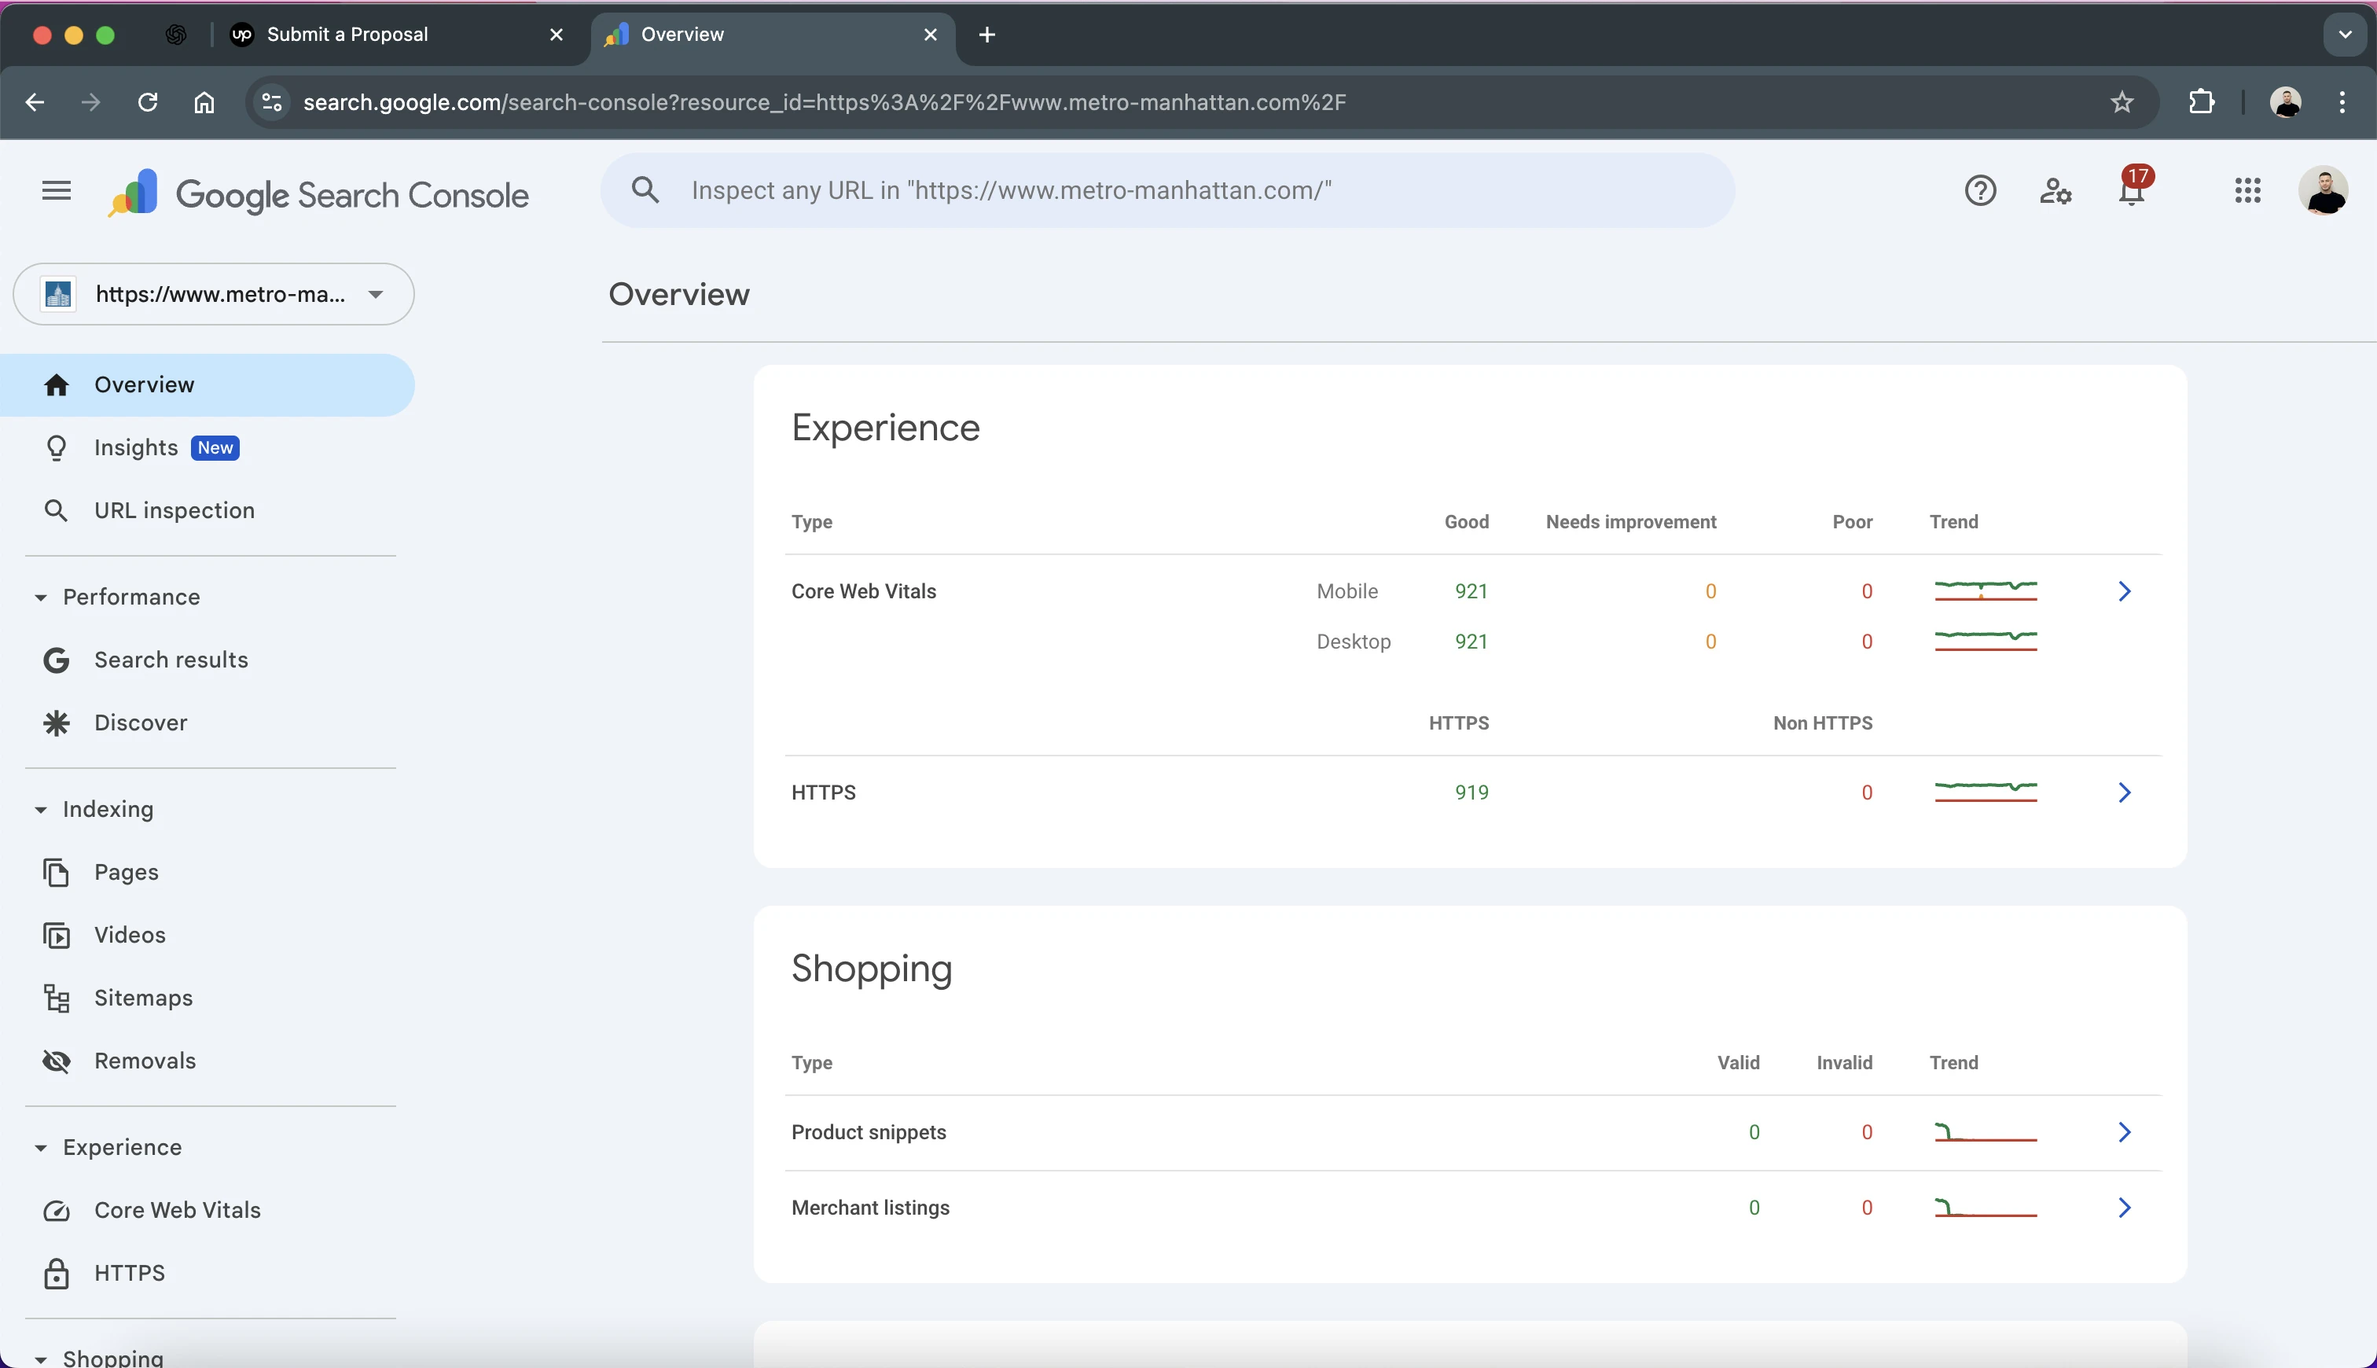This screenshot has width=2377, height=1368.
Task: Click the Experience card heading
Action: 884,428
